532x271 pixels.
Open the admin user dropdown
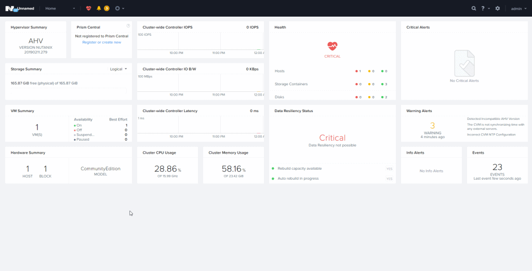[518, 8]
